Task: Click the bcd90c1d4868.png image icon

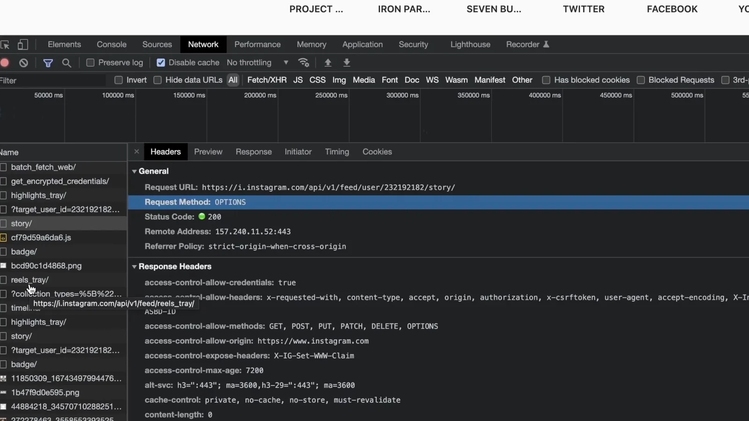Action: point(3,266)
